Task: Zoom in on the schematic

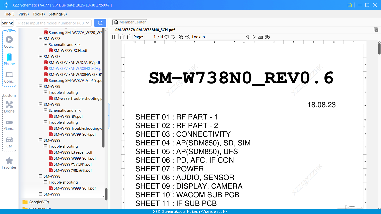Action: [181, 37]
